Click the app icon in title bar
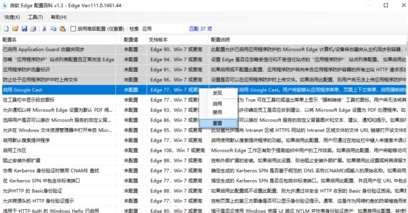The height and width of the screenshot is (213, 408). pos(5,5)
